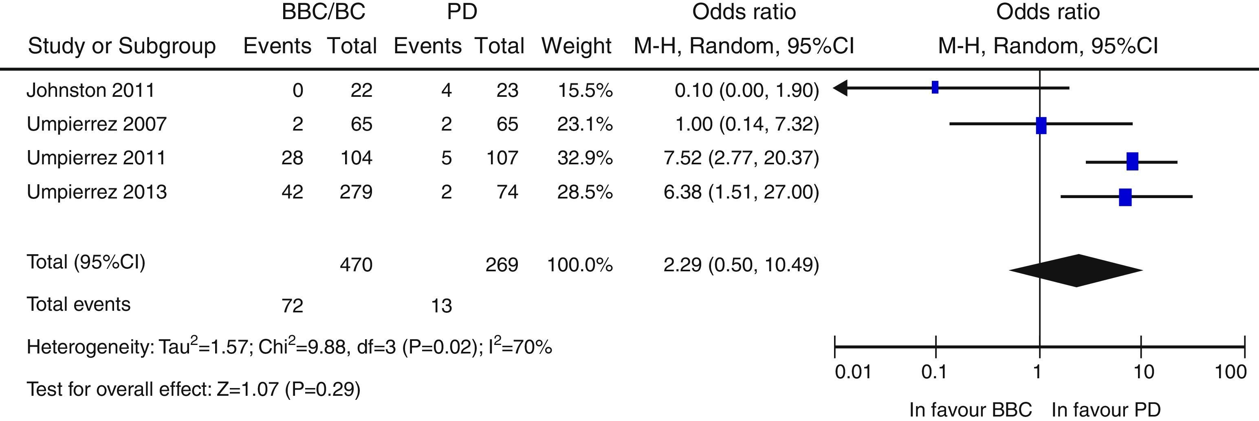Select the Umpierrez 2013 study label

97,192
